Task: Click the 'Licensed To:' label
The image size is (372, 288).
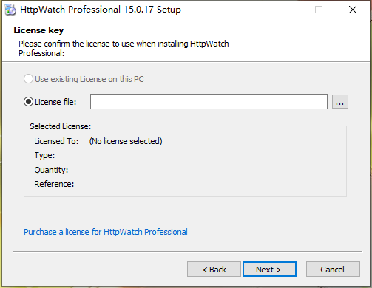Action: (x=56, y=141)
